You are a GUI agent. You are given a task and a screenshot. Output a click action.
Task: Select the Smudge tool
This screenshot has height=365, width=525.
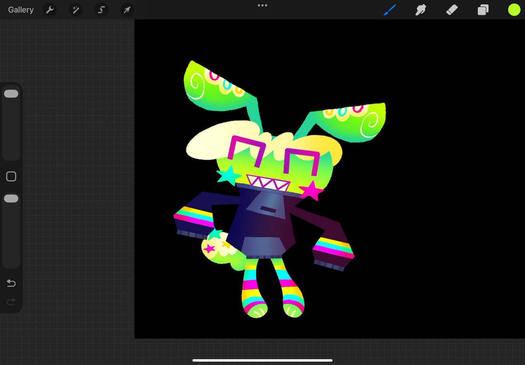[421, 10]
